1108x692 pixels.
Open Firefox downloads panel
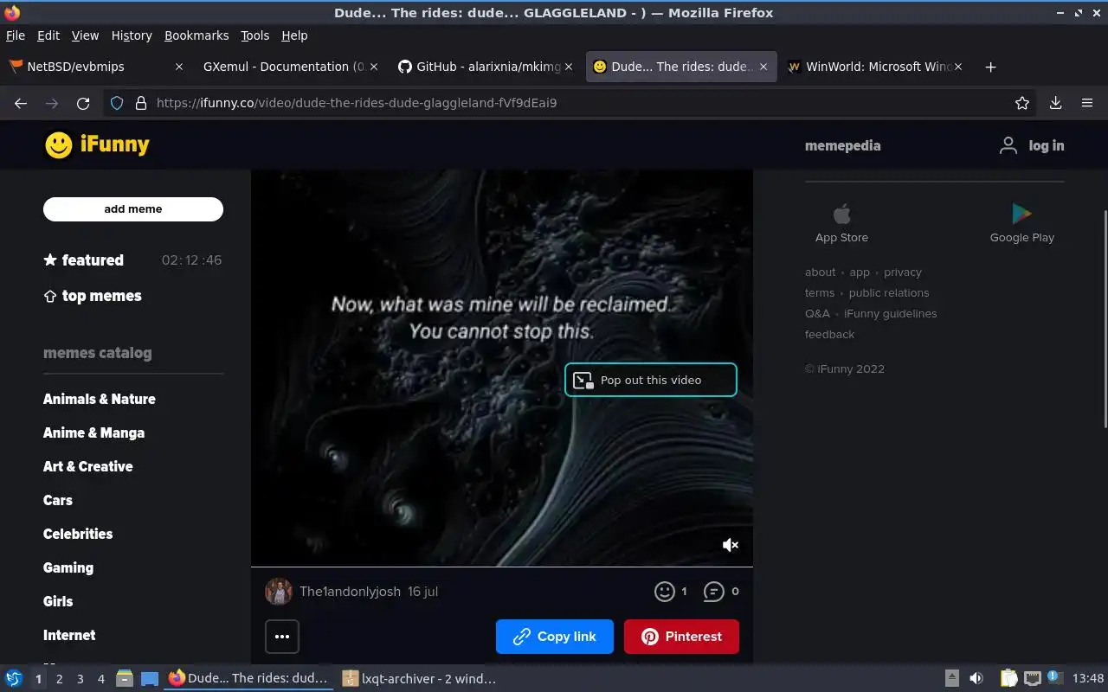[x=1056, y=103]
